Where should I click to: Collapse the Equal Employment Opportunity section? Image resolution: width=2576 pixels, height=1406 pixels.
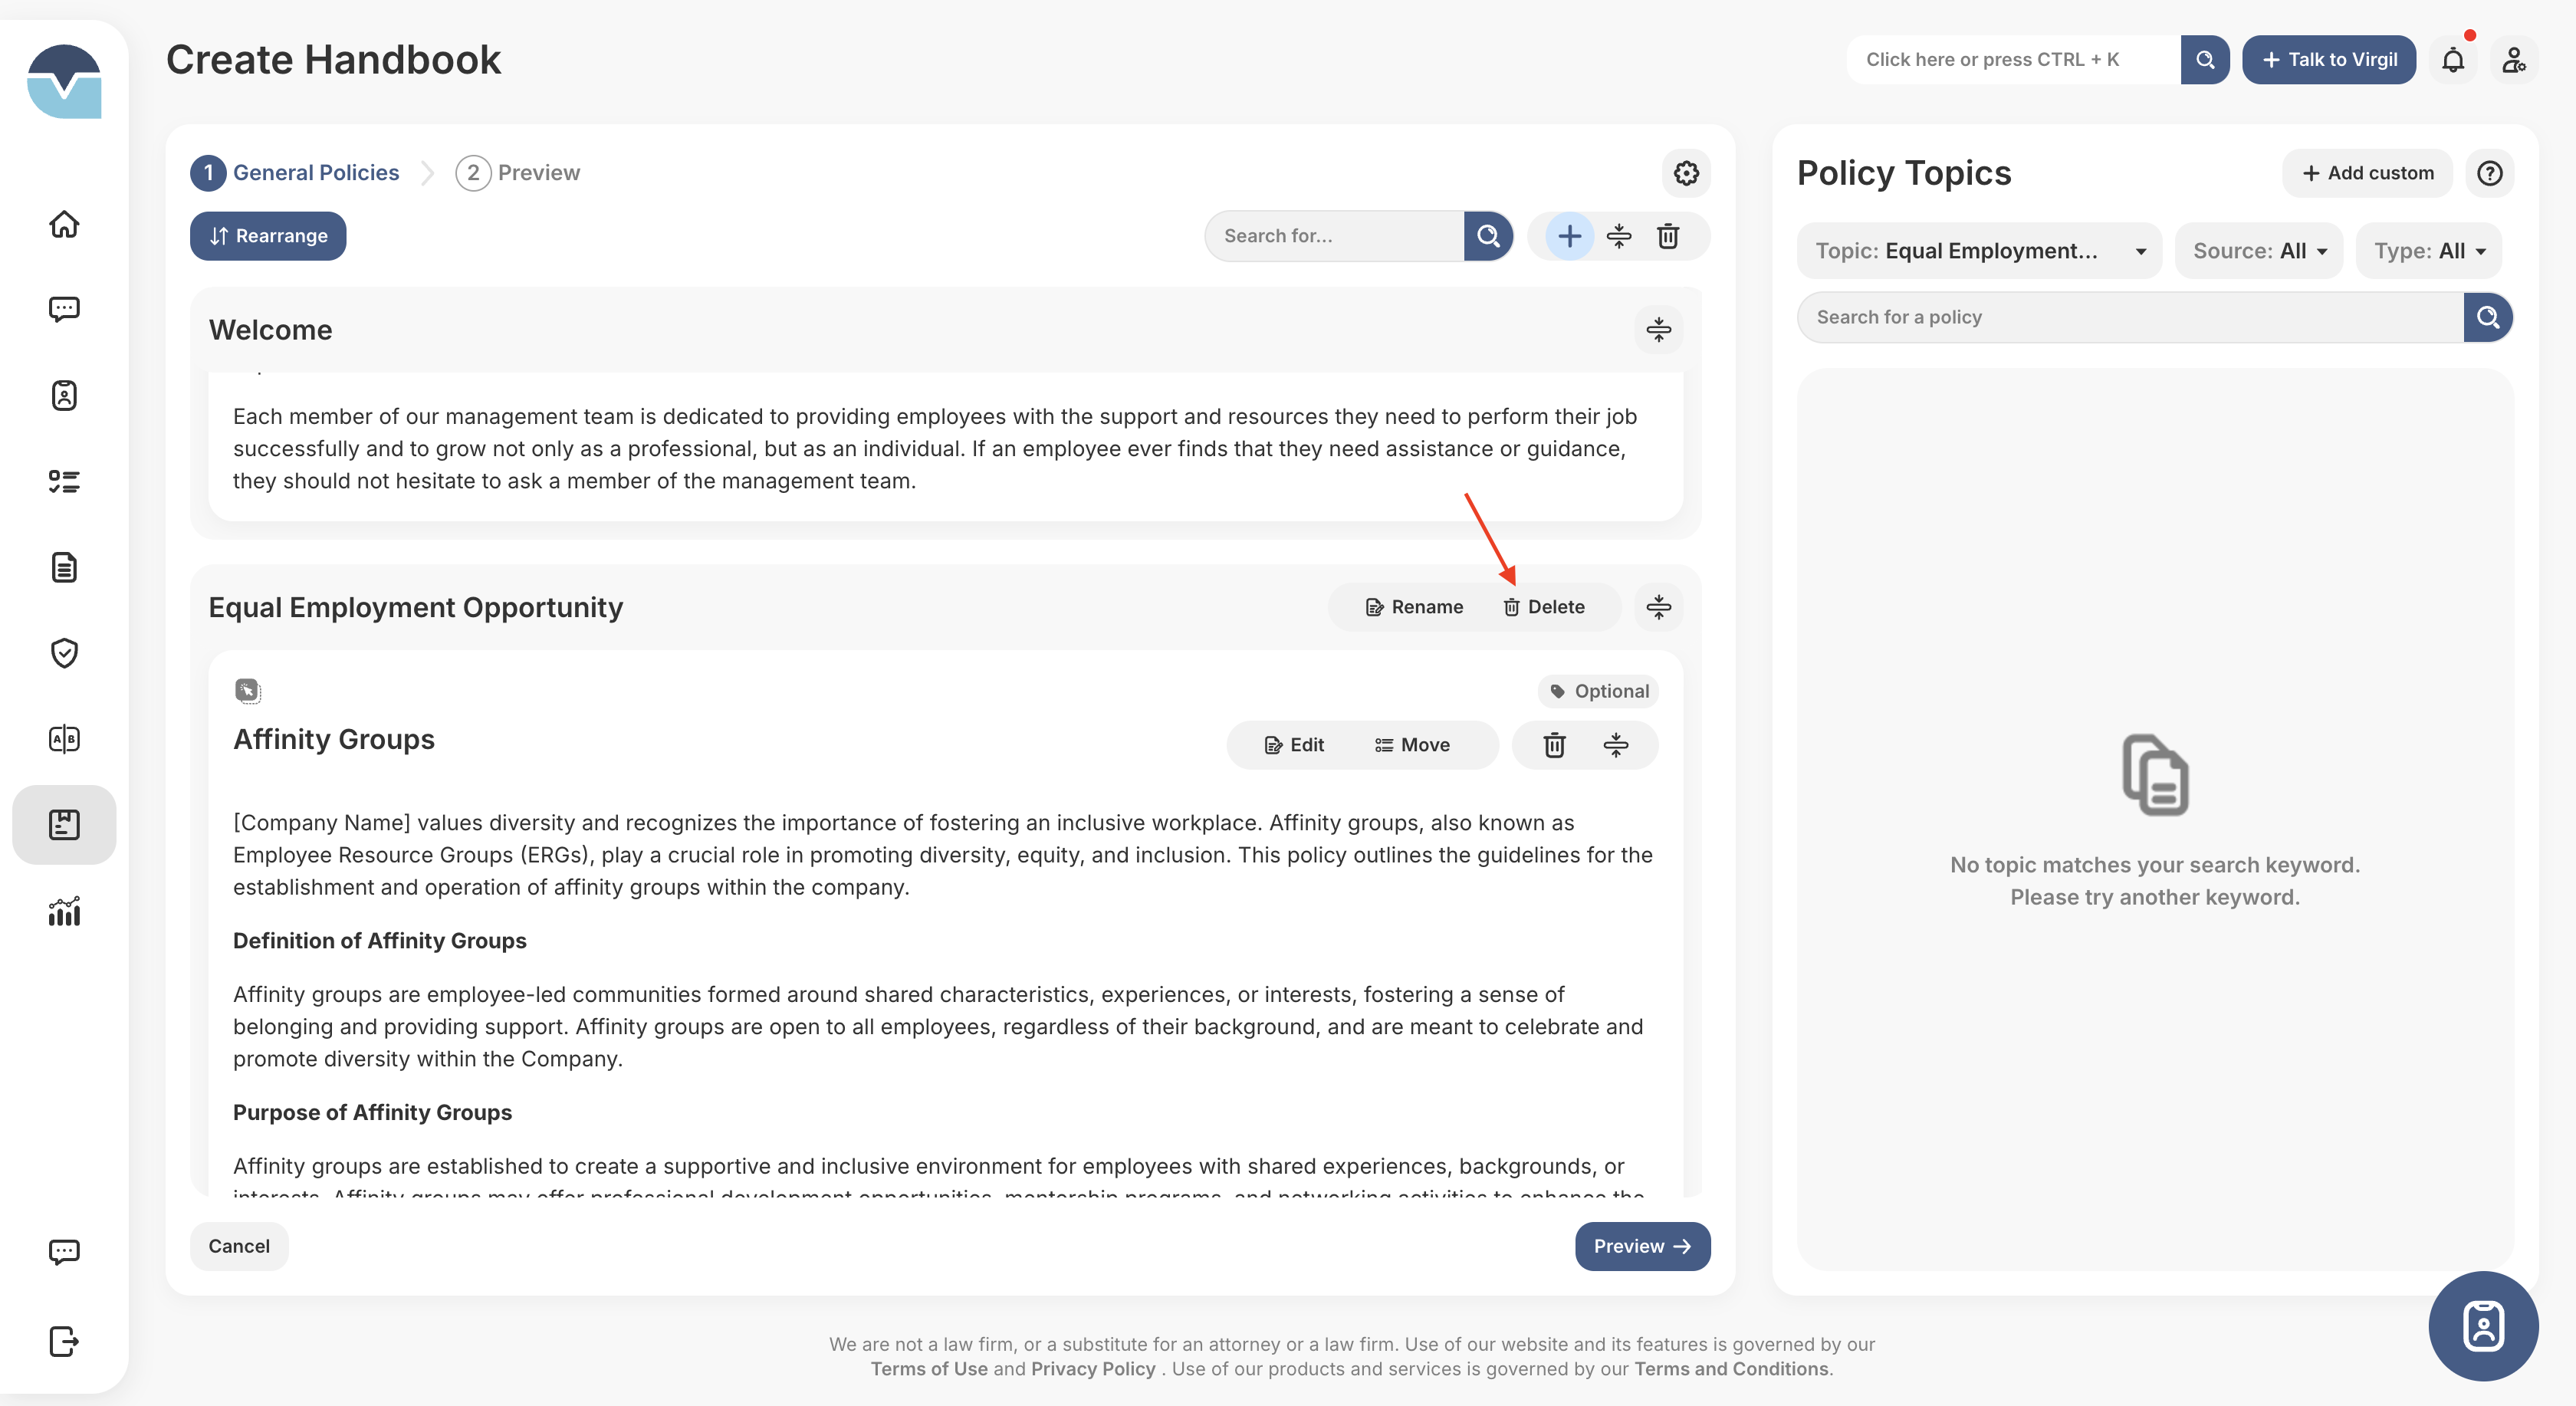[1658, 607]
